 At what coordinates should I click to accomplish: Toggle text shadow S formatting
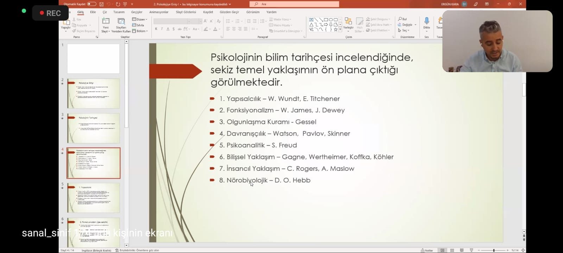point(173,29)
